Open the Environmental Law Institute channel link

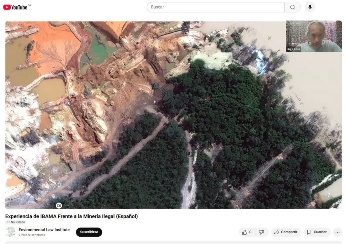[44, 230]
